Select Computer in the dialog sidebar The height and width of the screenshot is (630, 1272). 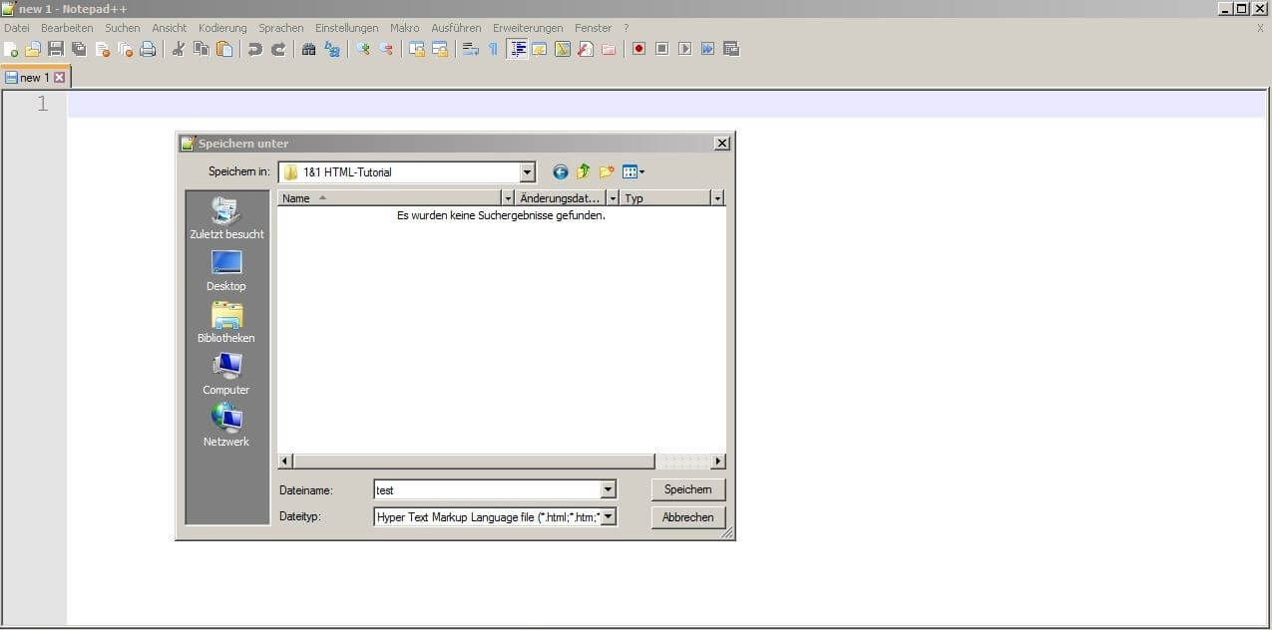point(226,375)
